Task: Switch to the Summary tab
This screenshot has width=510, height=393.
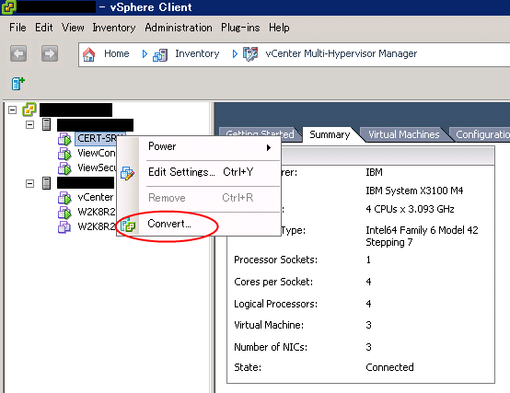Action: pyautogui.click(x=330, y=134)
